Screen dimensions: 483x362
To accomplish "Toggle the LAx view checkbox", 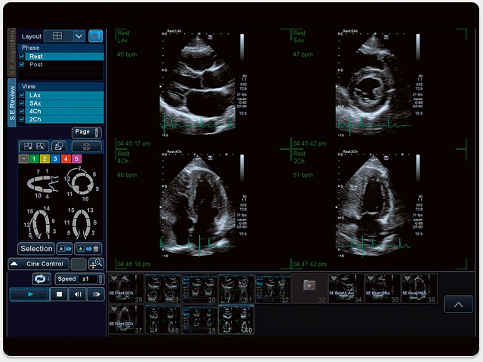I will pos(23,96).
